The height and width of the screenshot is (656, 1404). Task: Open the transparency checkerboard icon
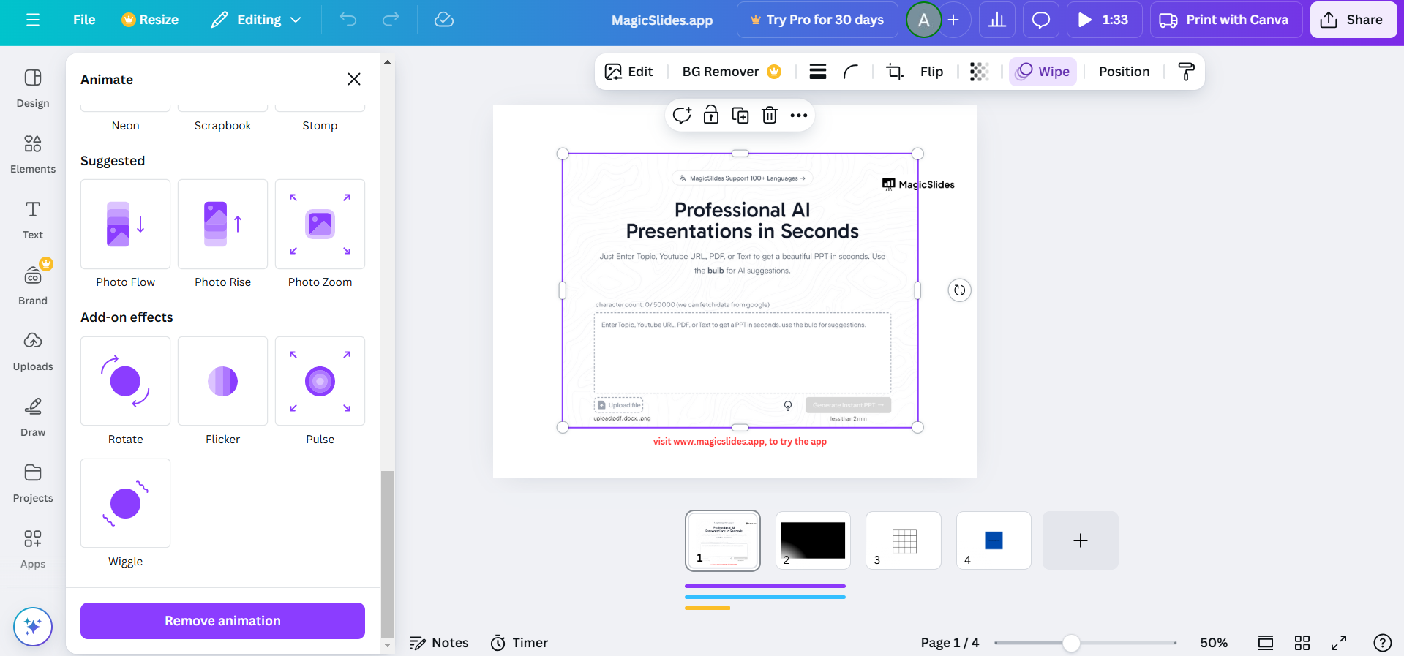pos(979,72)
